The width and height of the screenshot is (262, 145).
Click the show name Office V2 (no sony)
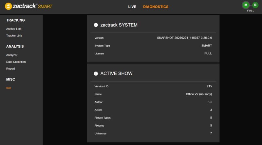pyautogui.click(x=199, y=94)
